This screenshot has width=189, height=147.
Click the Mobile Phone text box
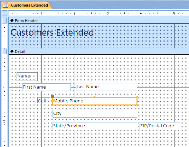click(x=95, y=101)
